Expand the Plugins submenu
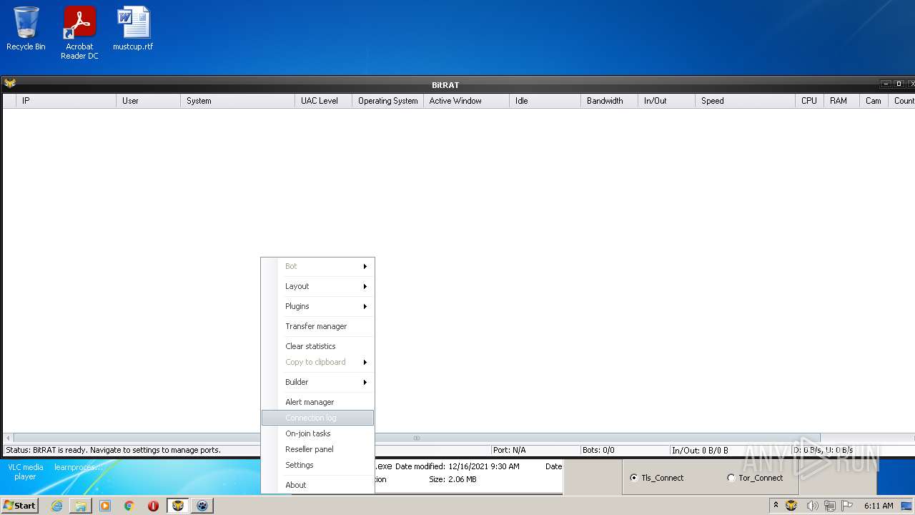This screenshot has height=515, width=915. pos(318,306)
